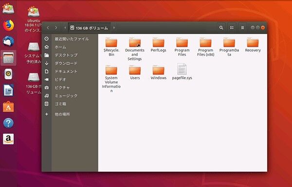Select the Windows folder
Image resolution: width=292 pixels, height=187 pixels.
159,73
